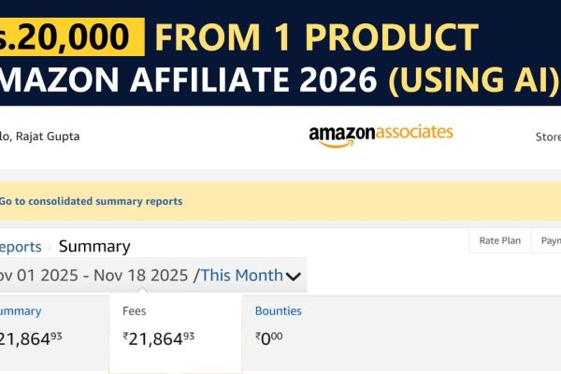This screenshot has height=374, width=561.
Task: Select the Summary earnings tab label
Action: click(x=20, y=311)
